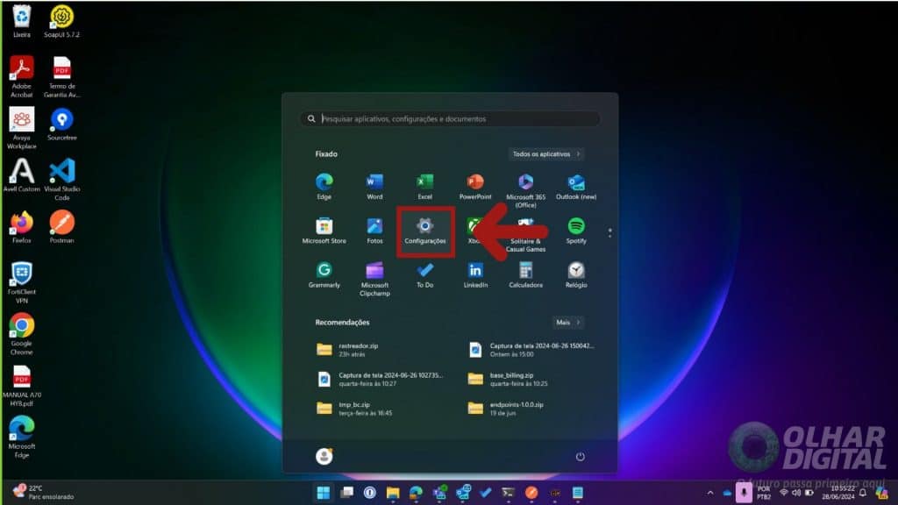Select the Adobe Acrobat desktop shortcut
The width and height of the screenshot is (898, 505).
(22, 77)
